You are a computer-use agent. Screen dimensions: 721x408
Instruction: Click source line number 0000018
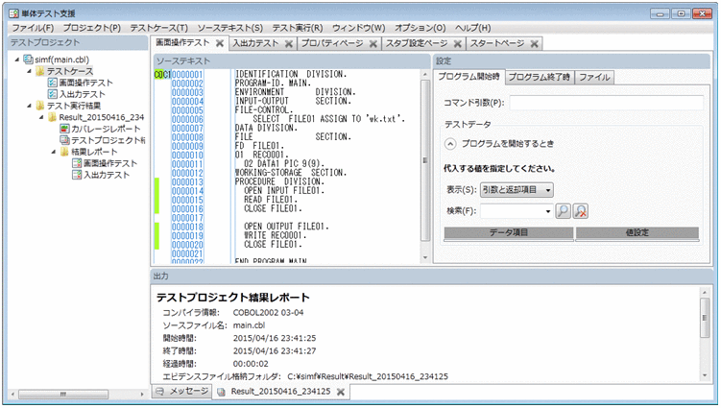coord(187,227)
